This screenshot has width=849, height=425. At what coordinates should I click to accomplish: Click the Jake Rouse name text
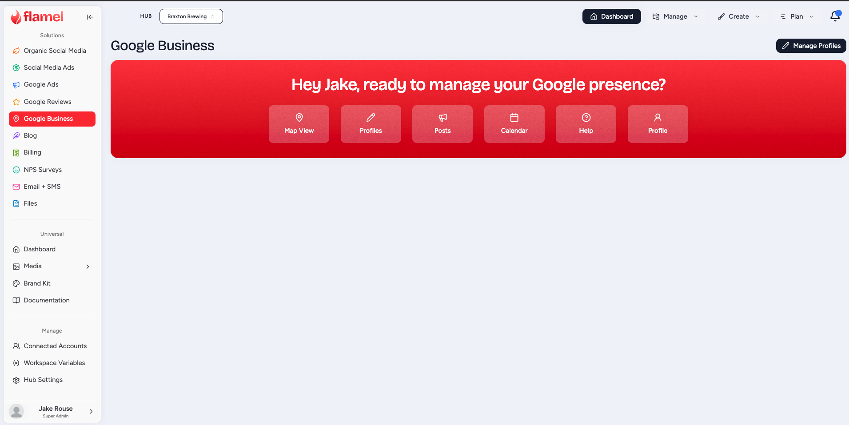(56, 409)
